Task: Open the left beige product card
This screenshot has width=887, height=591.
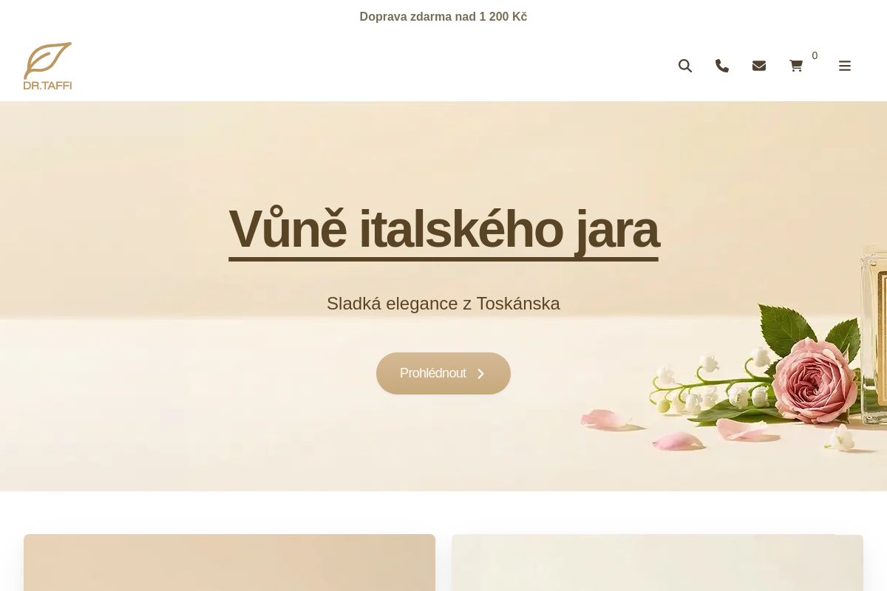Action: (229, 562)
